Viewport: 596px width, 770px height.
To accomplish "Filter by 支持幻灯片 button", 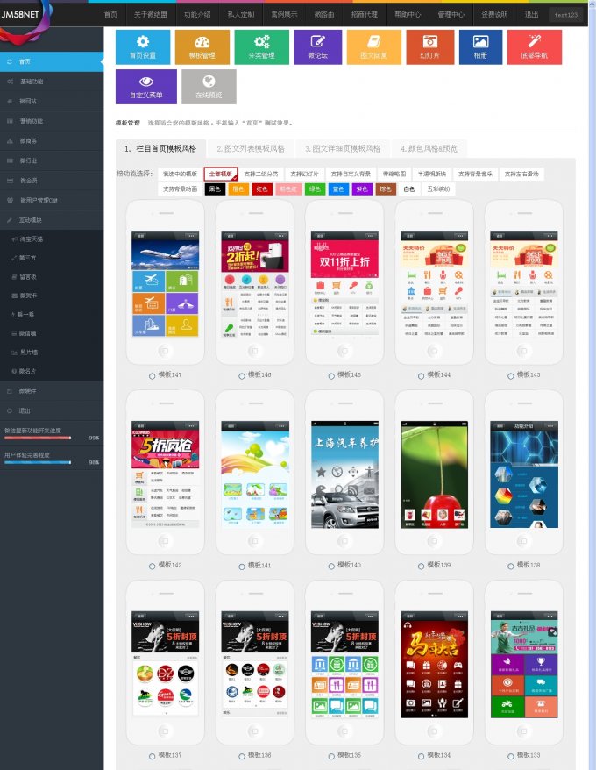I will [x=304, y=174].
